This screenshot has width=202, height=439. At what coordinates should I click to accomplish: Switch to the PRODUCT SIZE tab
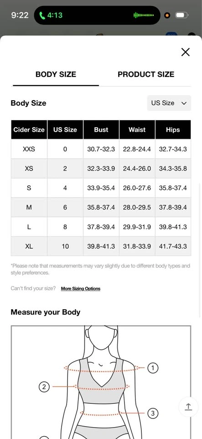146,74
